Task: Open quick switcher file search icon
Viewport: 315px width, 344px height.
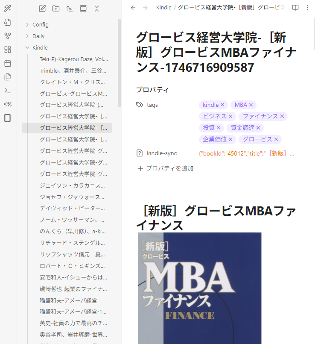Action: [8, 22]
